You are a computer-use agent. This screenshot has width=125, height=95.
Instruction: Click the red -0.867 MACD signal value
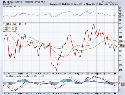coord(33,76)
